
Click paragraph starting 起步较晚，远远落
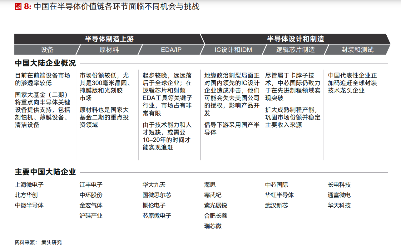[167, 94]
